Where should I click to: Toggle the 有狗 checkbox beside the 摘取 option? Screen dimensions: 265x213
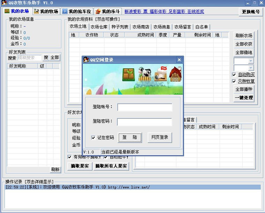(69, 157)
